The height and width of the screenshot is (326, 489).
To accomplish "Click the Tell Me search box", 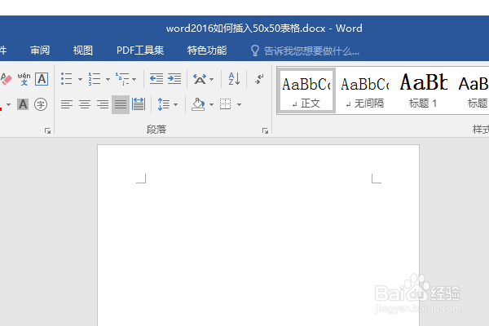I will (311, 51).
